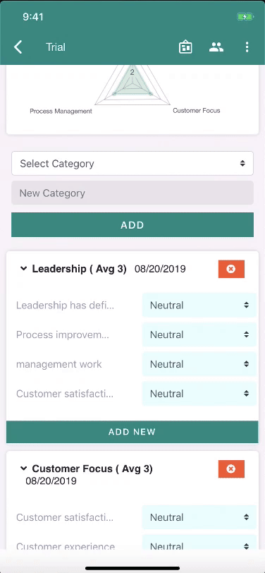The height and width of the screenshot is (573, 265).
Task: Open the team members people icon
Action: 216,47
